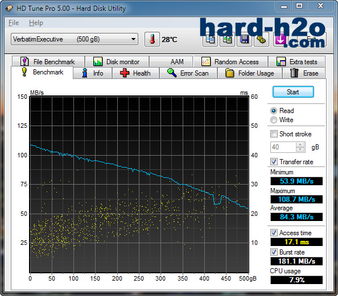Open the File menu

[x=14, y=23]
